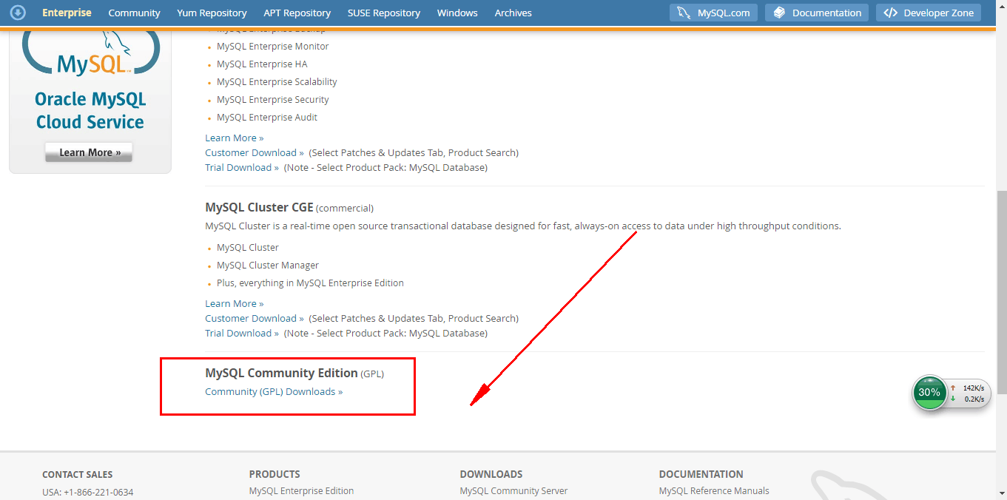This screenshot has height=500, width=1007.
Task: Click the CONTACT SALES footer heading
Action: [78, 474]
